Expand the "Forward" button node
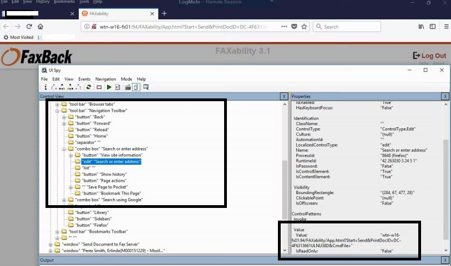The image size is (451, 266). click(64, 123)
